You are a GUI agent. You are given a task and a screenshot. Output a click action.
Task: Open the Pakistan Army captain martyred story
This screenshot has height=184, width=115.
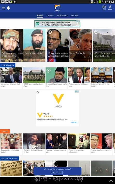pyautogui.click(x=23, y=45)
